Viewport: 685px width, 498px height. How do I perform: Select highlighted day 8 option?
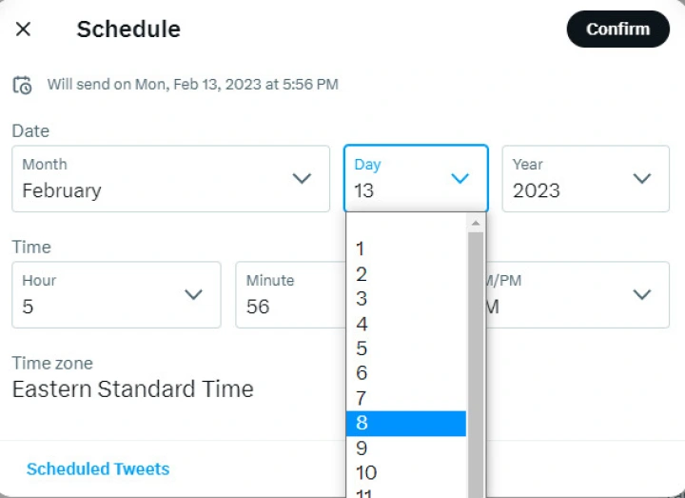pos(406,423)
